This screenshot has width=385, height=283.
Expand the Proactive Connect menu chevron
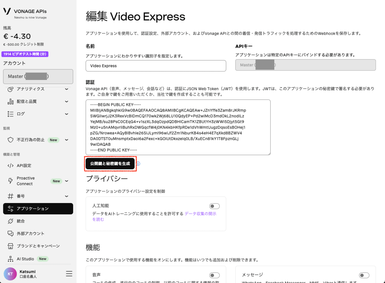[x=67, y=181]
